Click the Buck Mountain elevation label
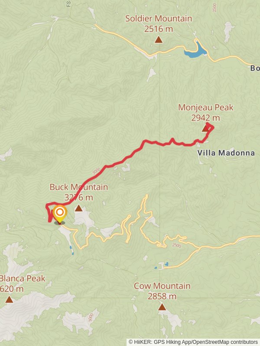This screenshot has width=260, height=346. pos(79,197)
